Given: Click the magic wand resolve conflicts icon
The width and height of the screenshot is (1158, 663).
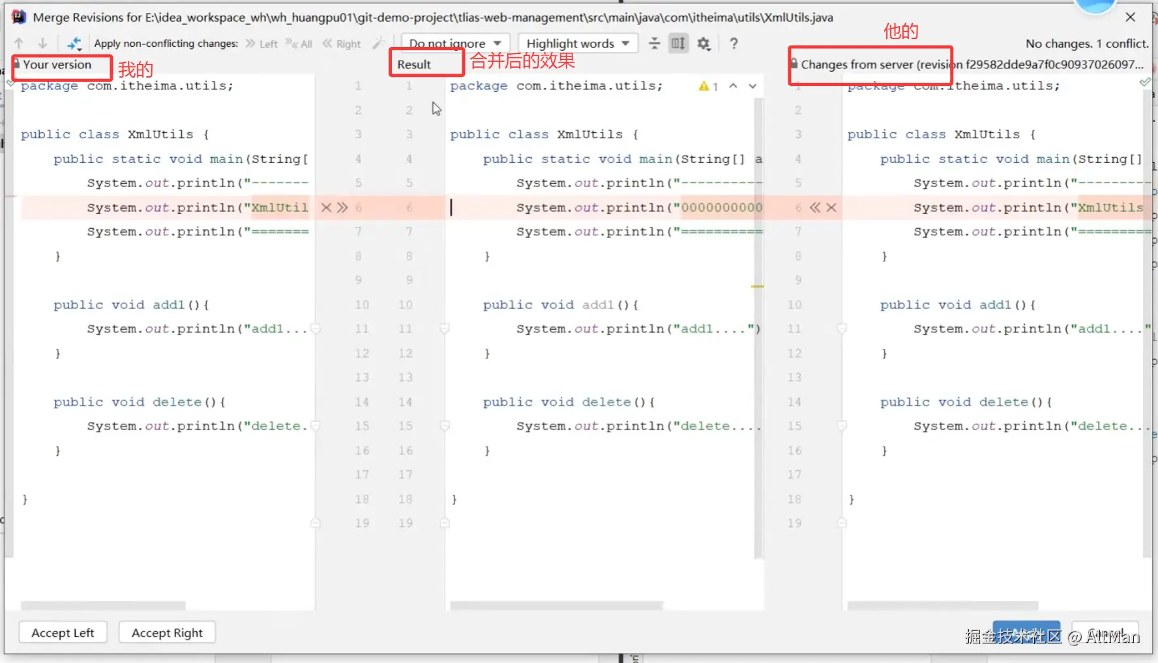Looking at the screenshot, I should coord(378,44).
